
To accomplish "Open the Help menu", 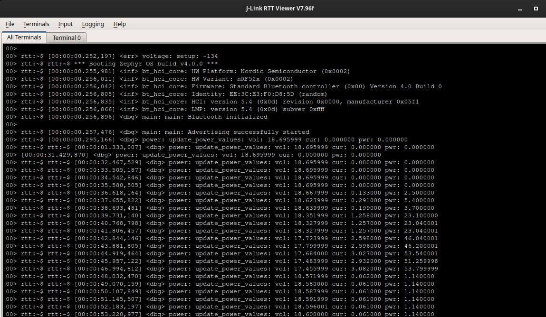I will click(x=119, y=24).
